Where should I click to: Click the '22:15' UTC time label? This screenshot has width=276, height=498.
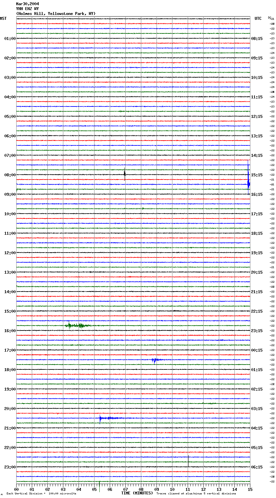pos(257,311)
